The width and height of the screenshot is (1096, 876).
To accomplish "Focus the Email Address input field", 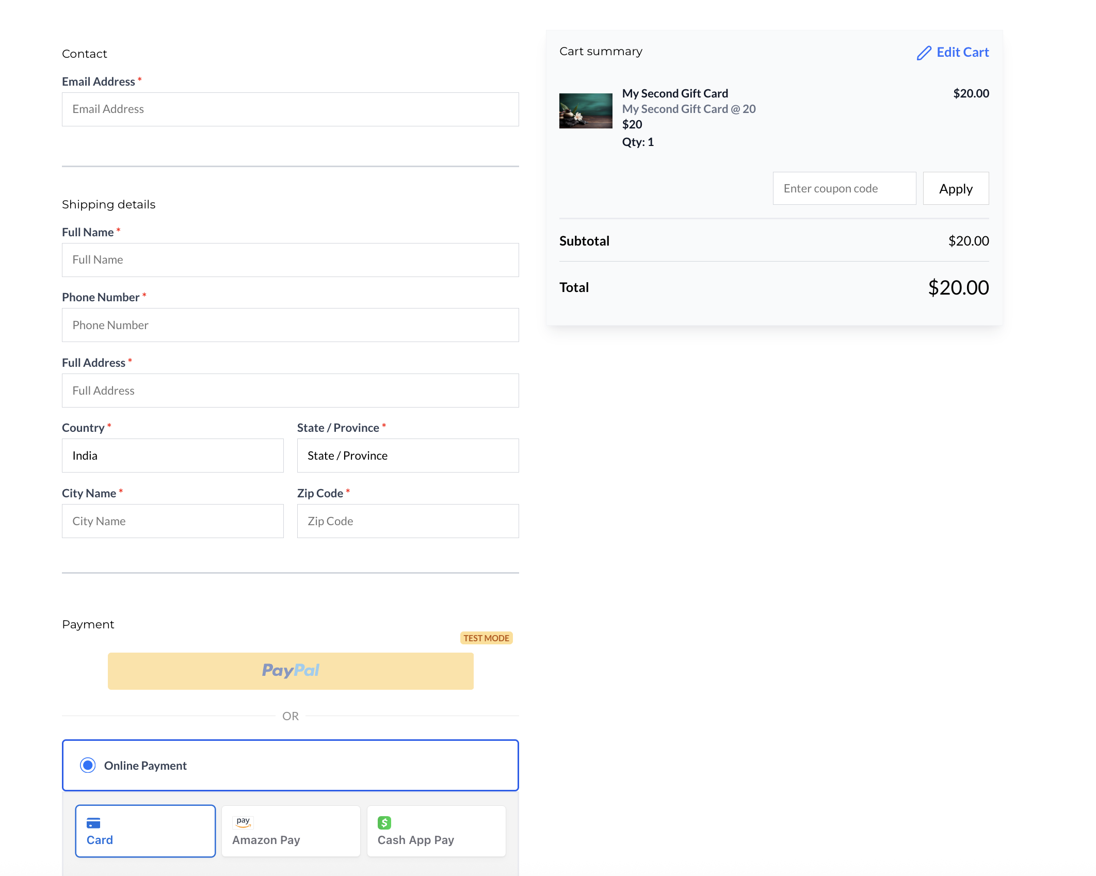I will click(291, 109).
